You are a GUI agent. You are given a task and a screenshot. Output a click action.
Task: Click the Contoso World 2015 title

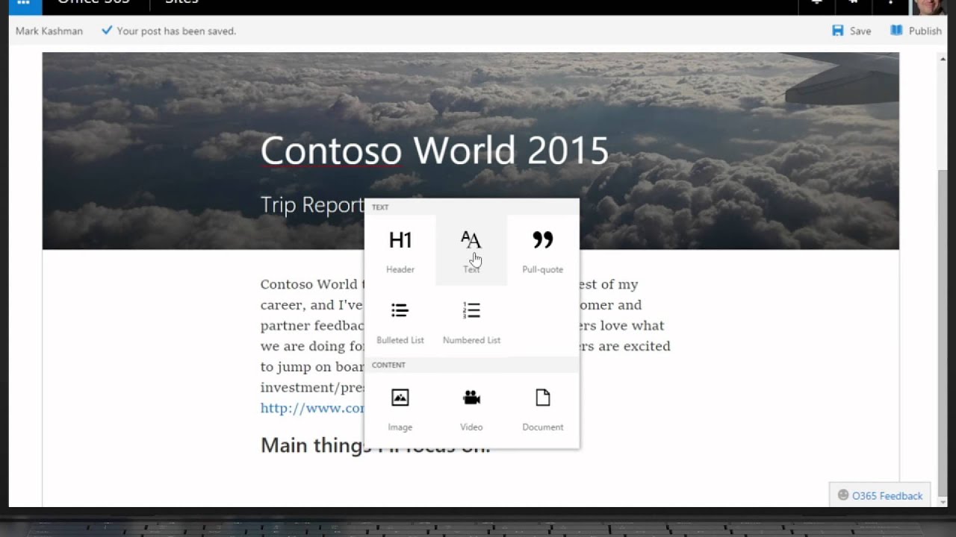tap(434, 151)
